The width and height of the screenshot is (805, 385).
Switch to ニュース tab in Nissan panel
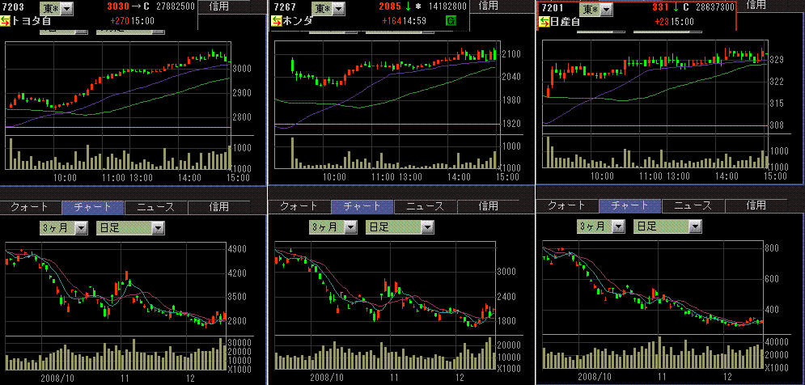693,206
